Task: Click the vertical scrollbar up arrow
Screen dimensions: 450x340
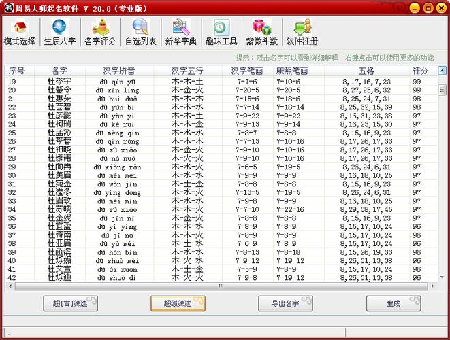Action: 442,70
